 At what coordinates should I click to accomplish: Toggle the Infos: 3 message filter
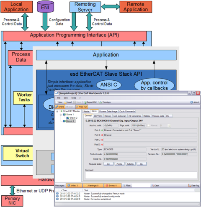(74, 186)
